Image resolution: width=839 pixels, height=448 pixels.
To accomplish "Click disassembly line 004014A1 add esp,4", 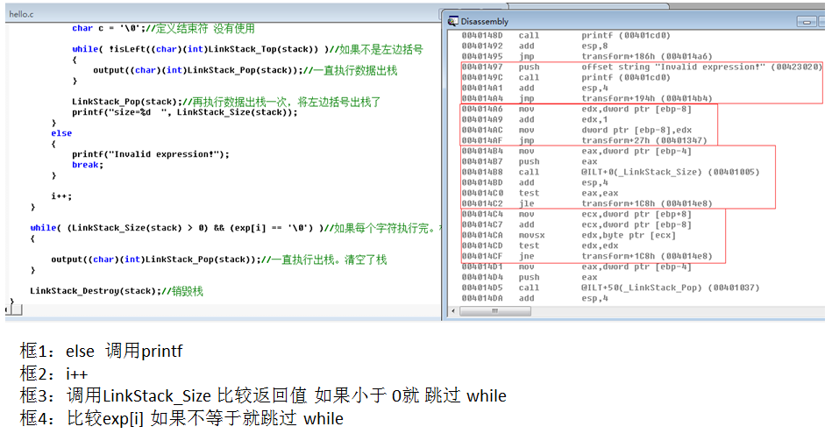I will [x=535, y=88].
